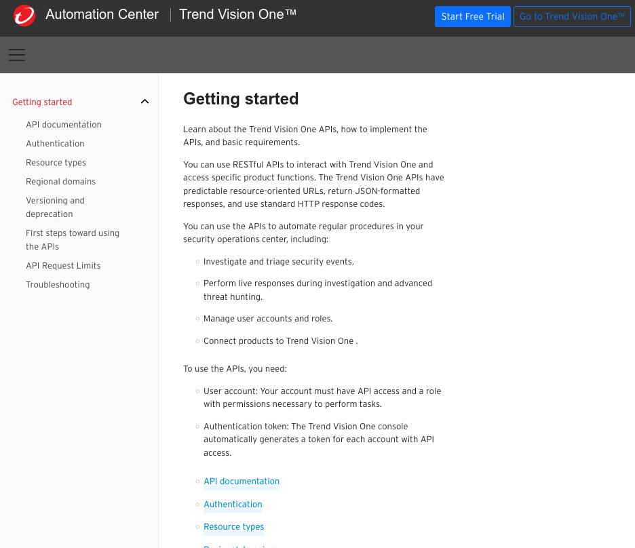Click 'Investigate and triage security events.' bullet

(x=279, y=262)
